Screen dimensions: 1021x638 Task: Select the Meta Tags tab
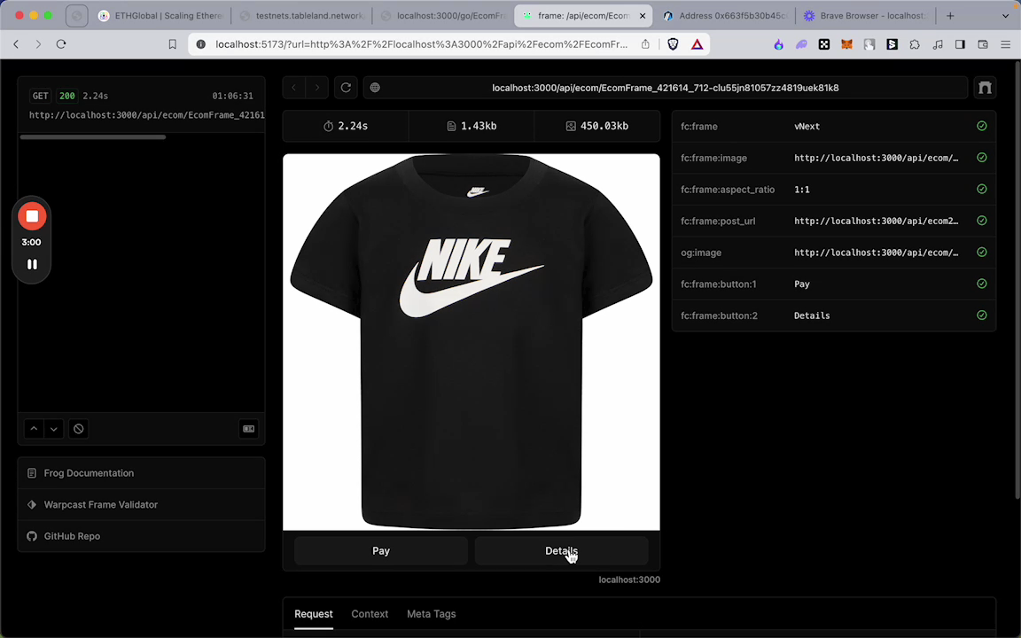point(431,614)
